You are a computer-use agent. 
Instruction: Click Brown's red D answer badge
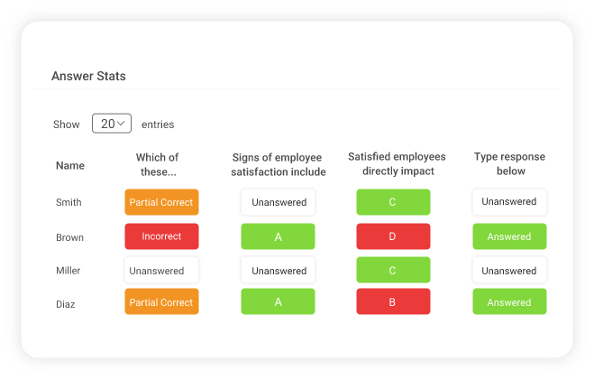coord(393,236)
